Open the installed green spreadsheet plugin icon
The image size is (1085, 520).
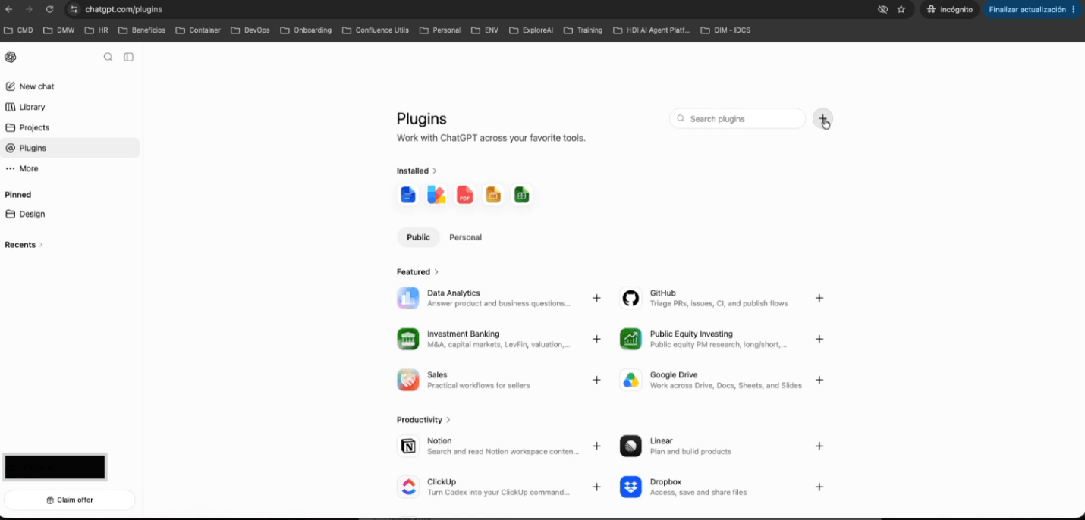[521, 195]
